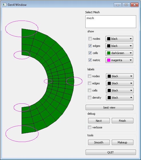Click the Gen4 Window title bar icon
The height and width of the screenshot is (160, 141).
[x=4, y=5]
